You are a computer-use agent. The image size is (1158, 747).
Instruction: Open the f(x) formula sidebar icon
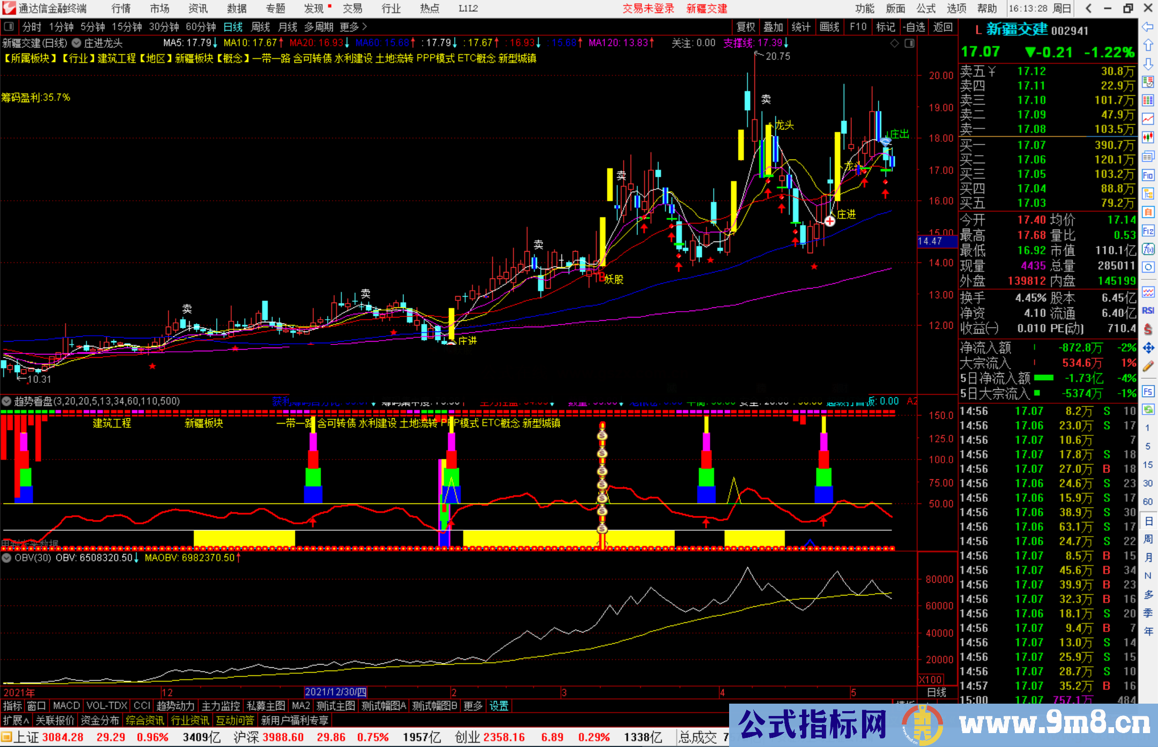[1148, 249]
